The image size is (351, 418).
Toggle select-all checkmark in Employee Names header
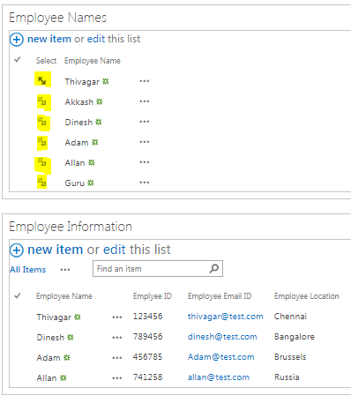point(18,60)
